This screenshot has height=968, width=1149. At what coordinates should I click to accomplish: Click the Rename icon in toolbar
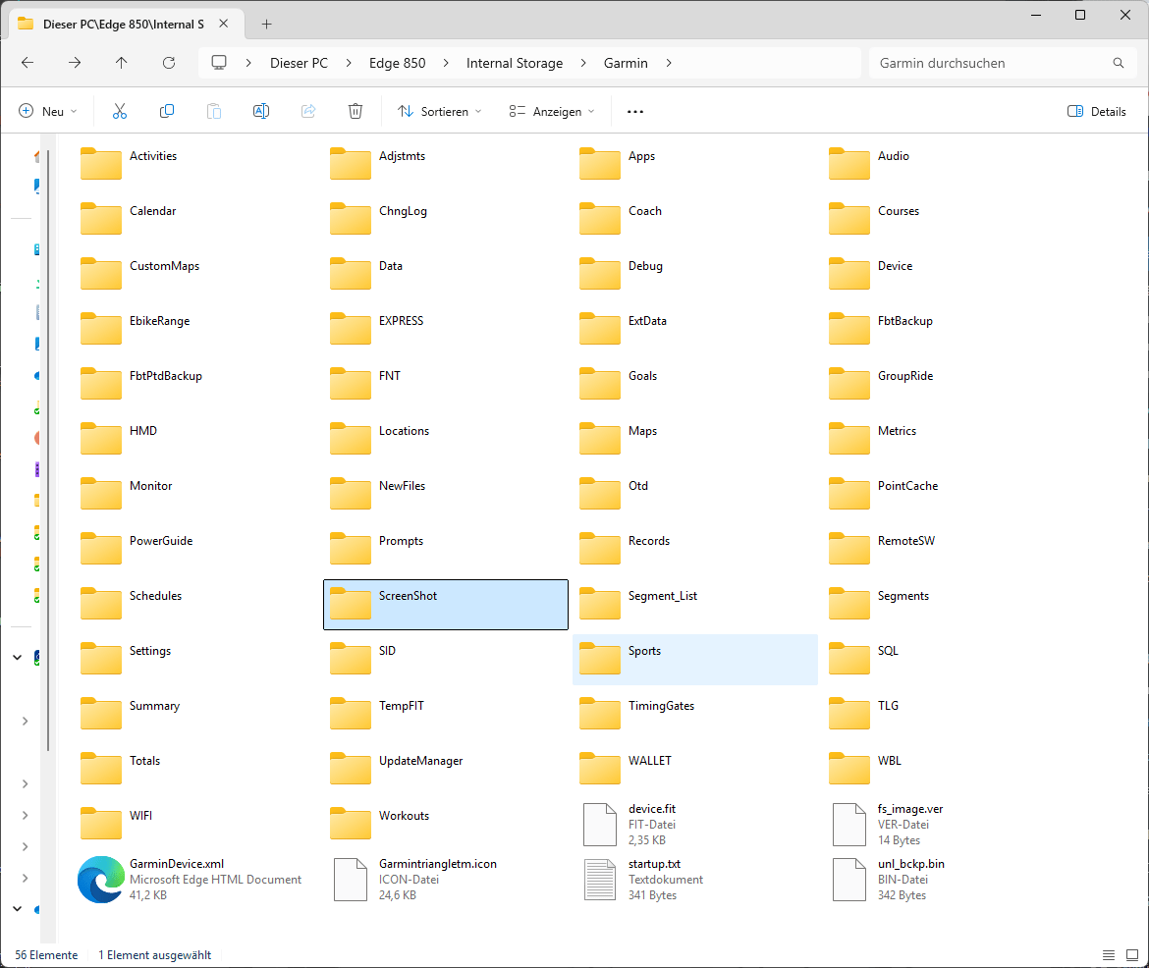tap(261, 111)
